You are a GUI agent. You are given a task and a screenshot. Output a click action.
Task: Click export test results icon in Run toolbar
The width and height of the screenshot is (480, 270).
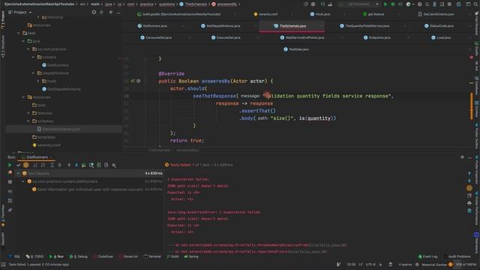point(106,165)
